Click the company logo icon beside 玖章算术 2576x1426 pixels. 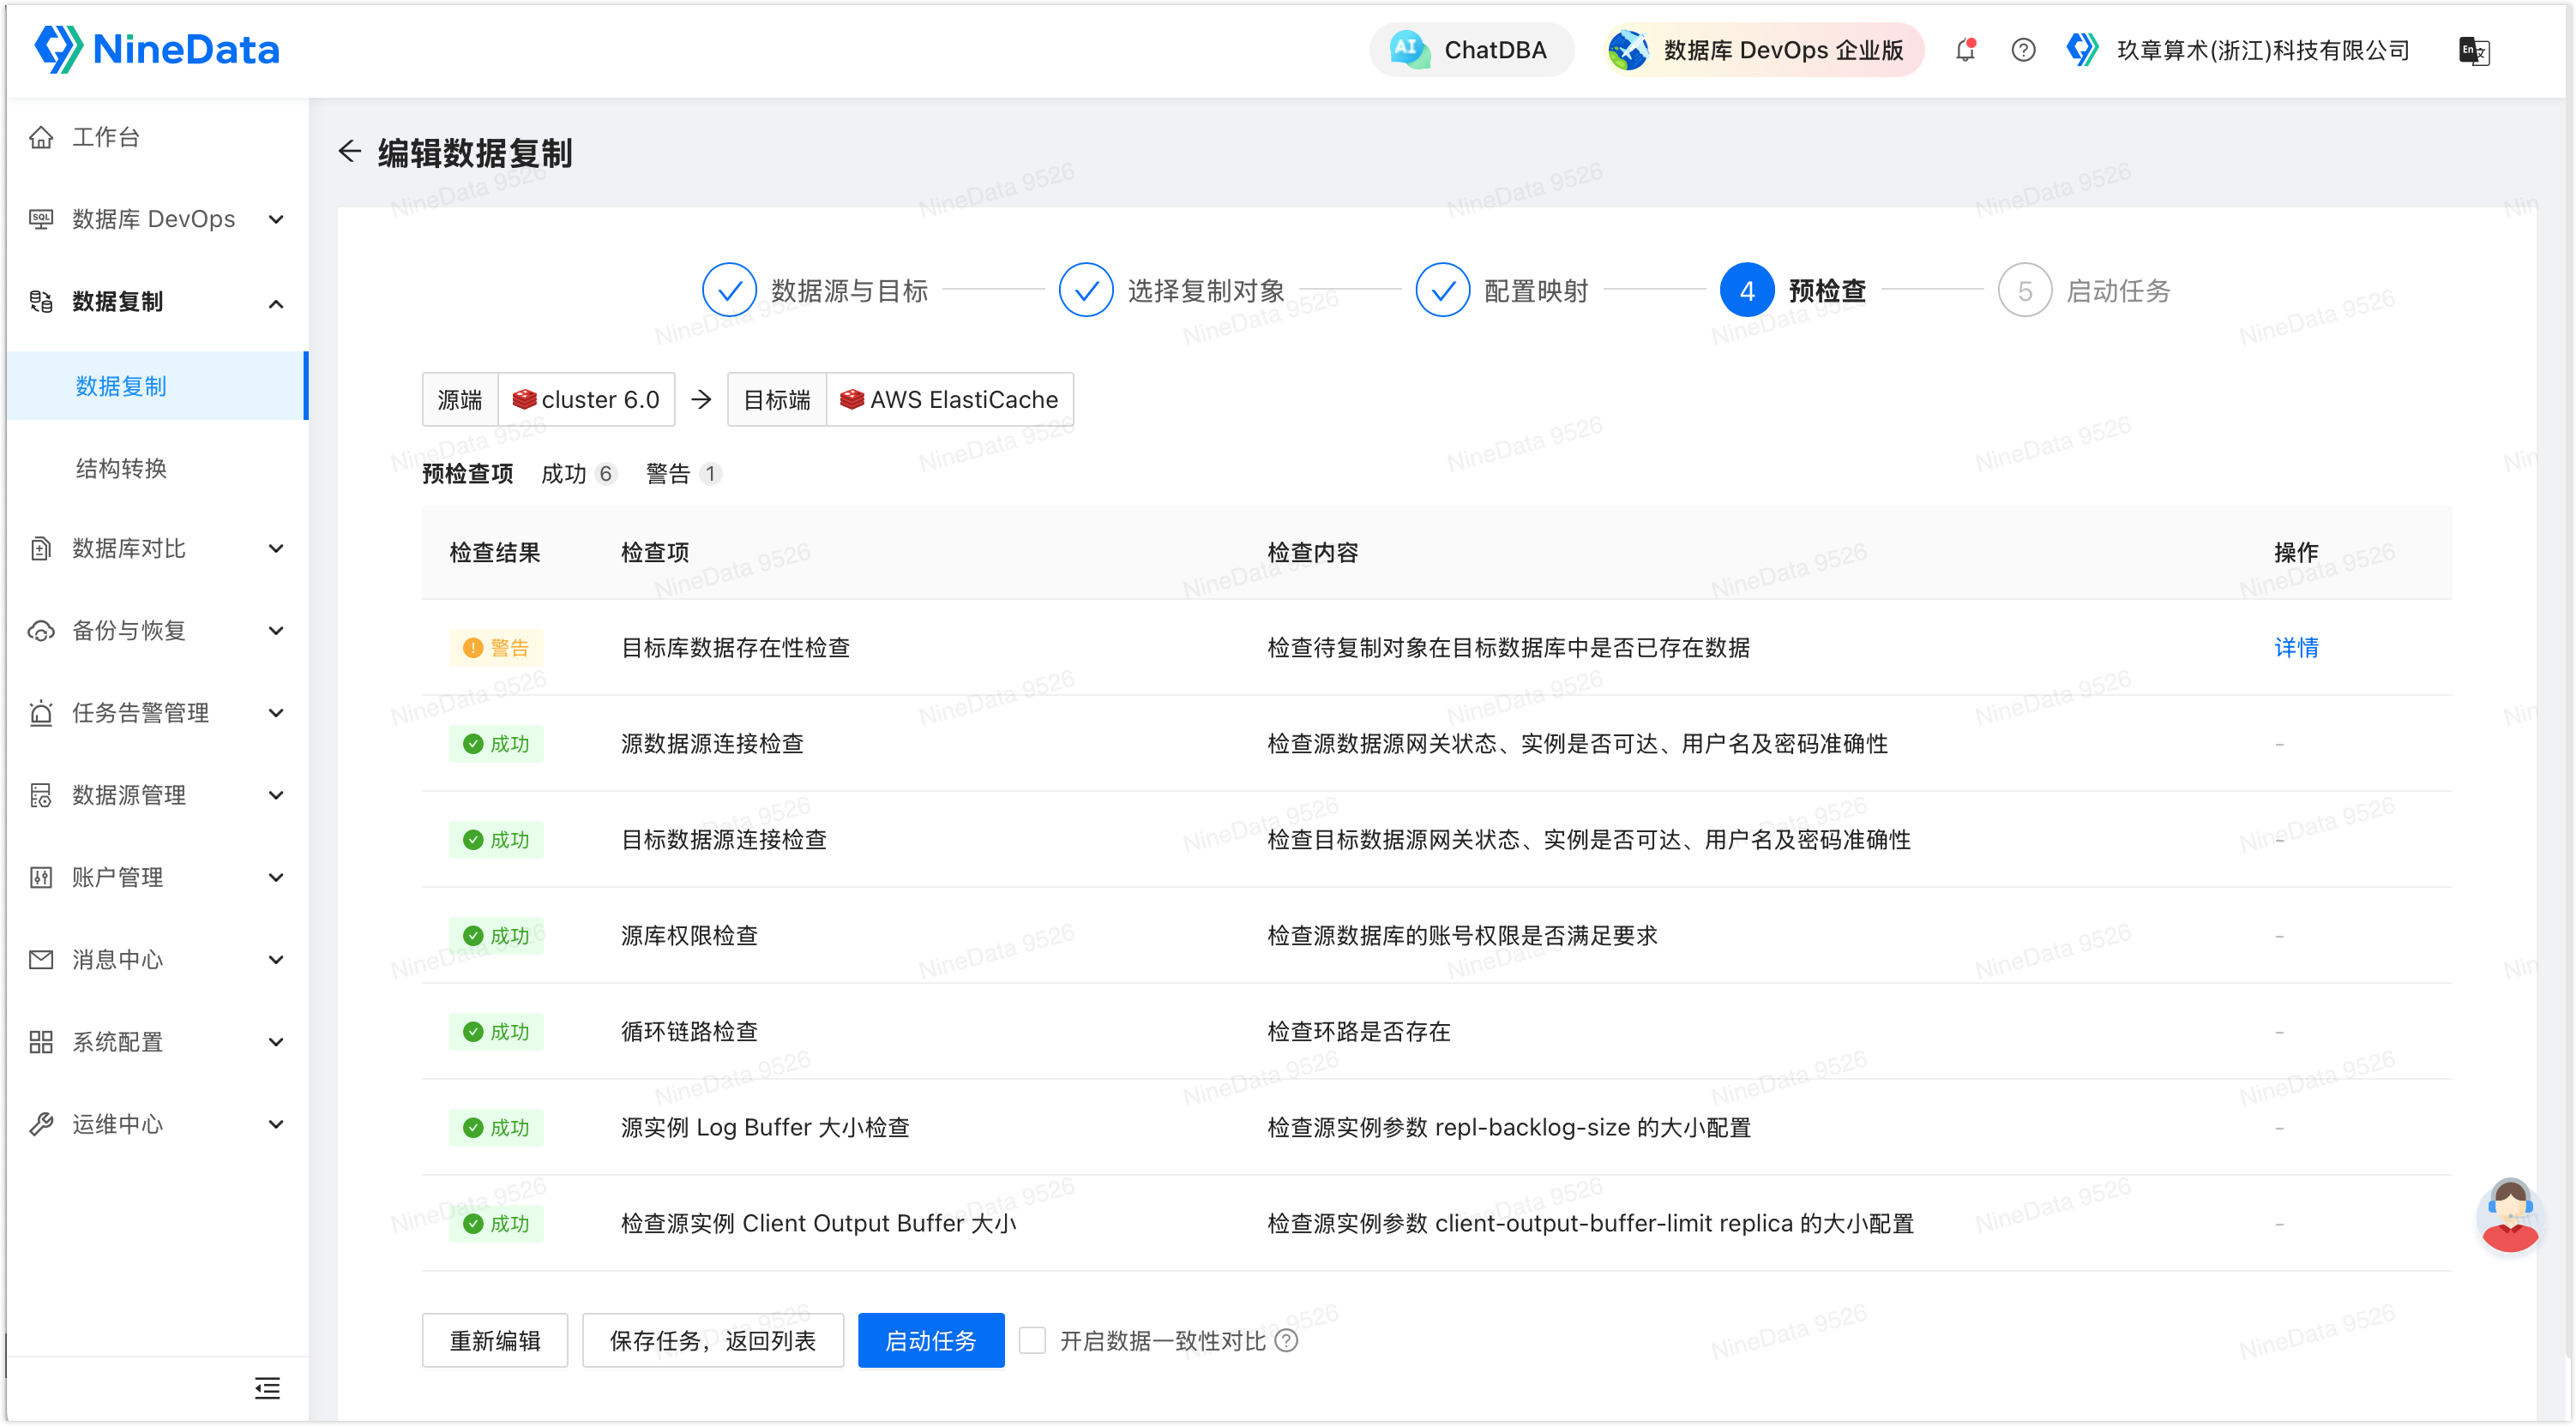pos(2082,49)
